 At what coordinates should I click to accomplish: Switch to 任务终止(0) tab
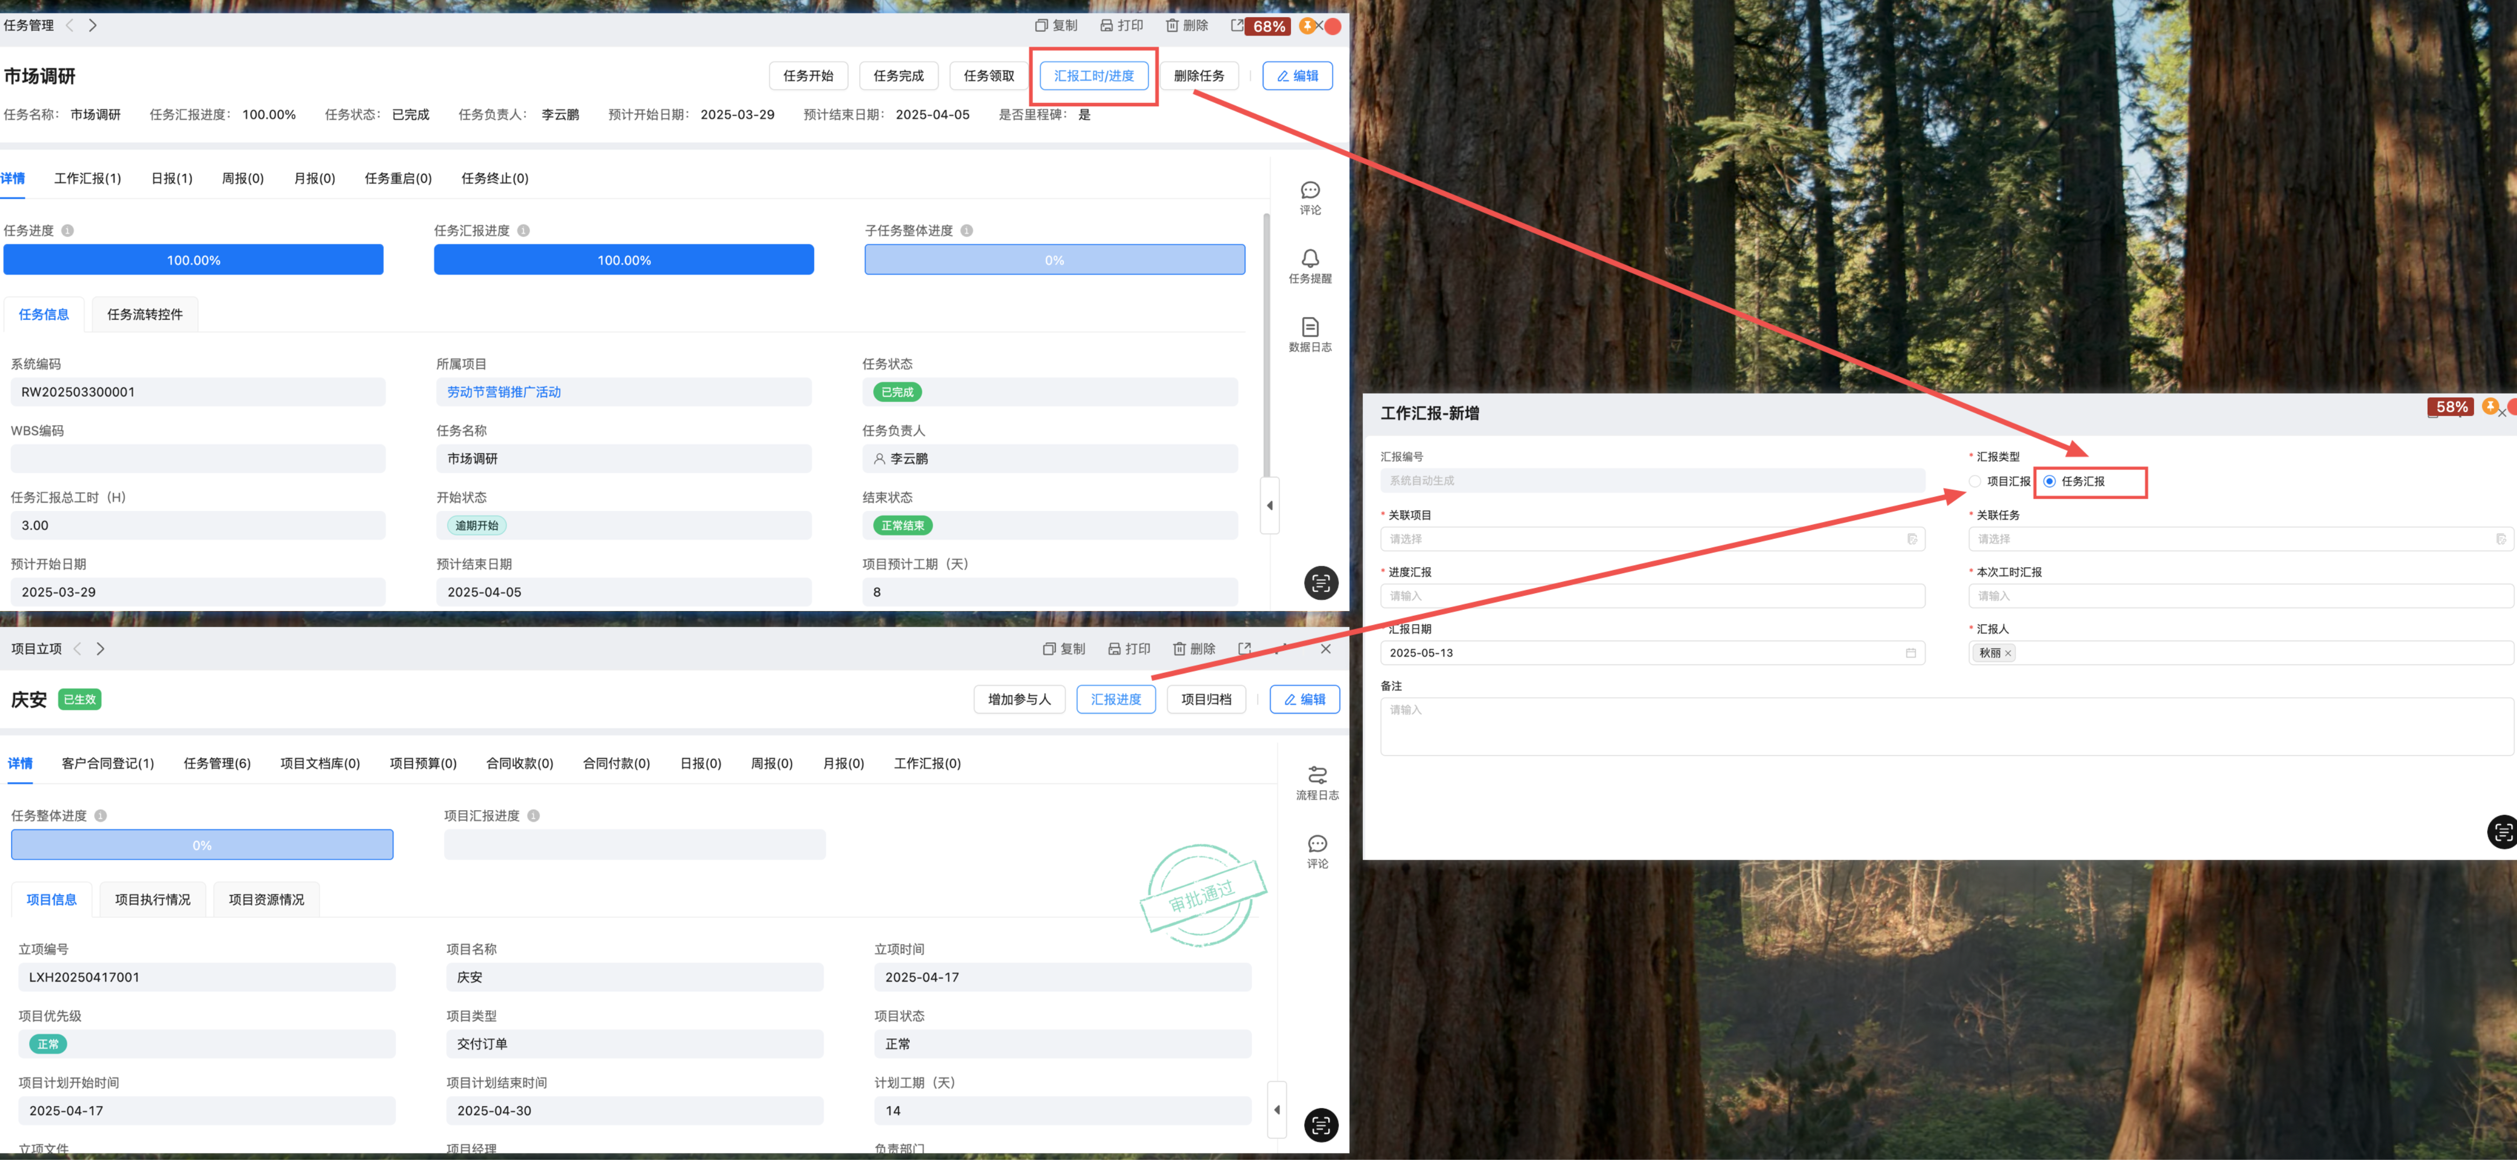(494, 179)
